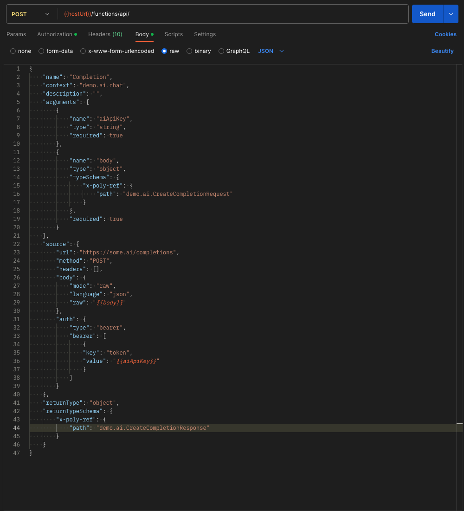Image resolution: width=464 pixels, height=511 pixels.
Task: Choose x-www-form-urlencoded body type
Action: pos(83,51)
